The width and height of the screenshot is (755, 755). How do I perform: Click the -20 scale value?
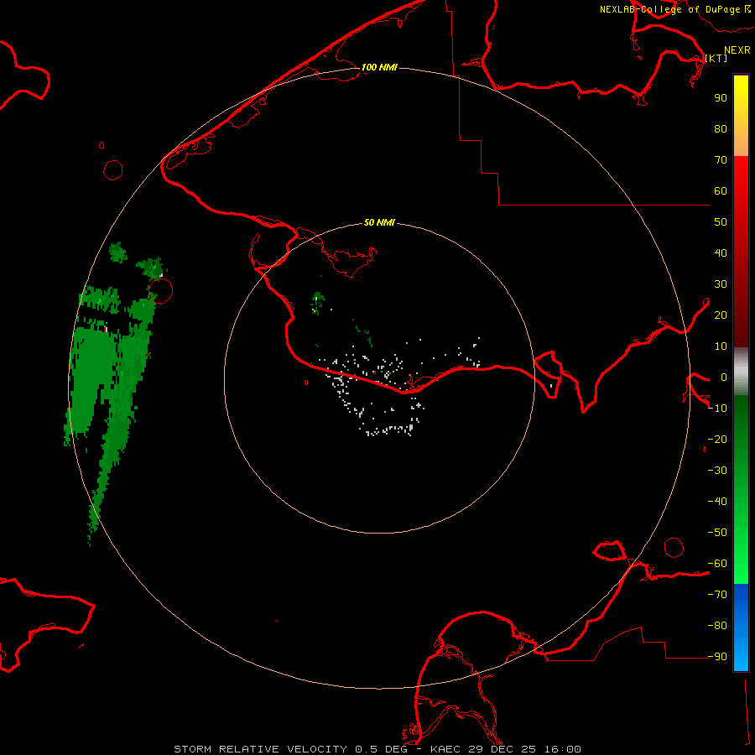click(x=717, y=439)
